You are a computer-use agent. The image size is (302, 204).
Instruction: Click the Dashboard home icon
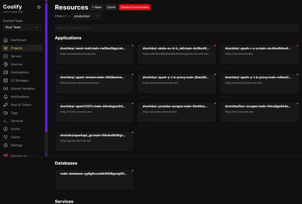pyautogui.click(x=6, y=40)
